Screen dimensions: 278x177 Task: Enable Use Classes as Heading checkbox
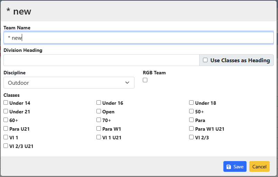(205, 60)
